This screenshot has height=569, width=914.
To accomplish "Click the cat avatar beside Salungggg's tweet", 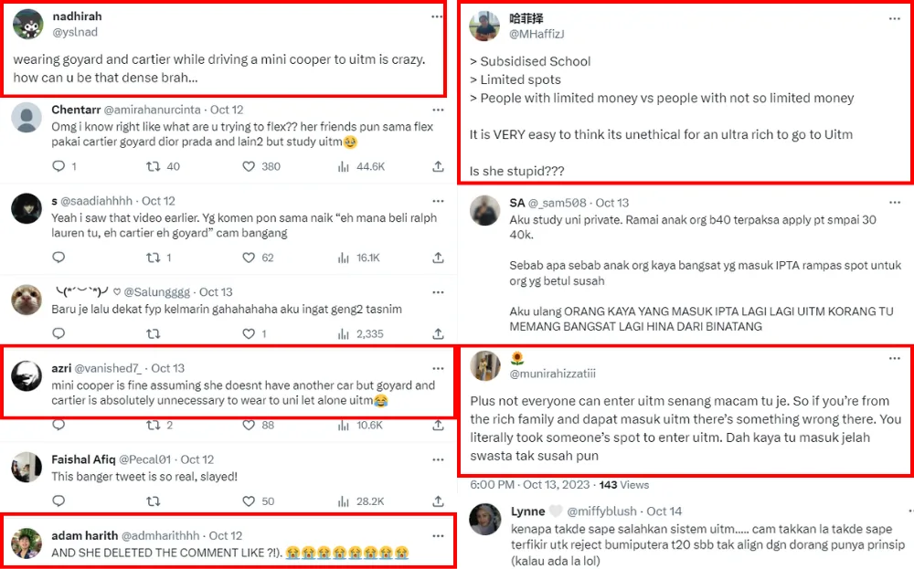I will coord(27,300).
